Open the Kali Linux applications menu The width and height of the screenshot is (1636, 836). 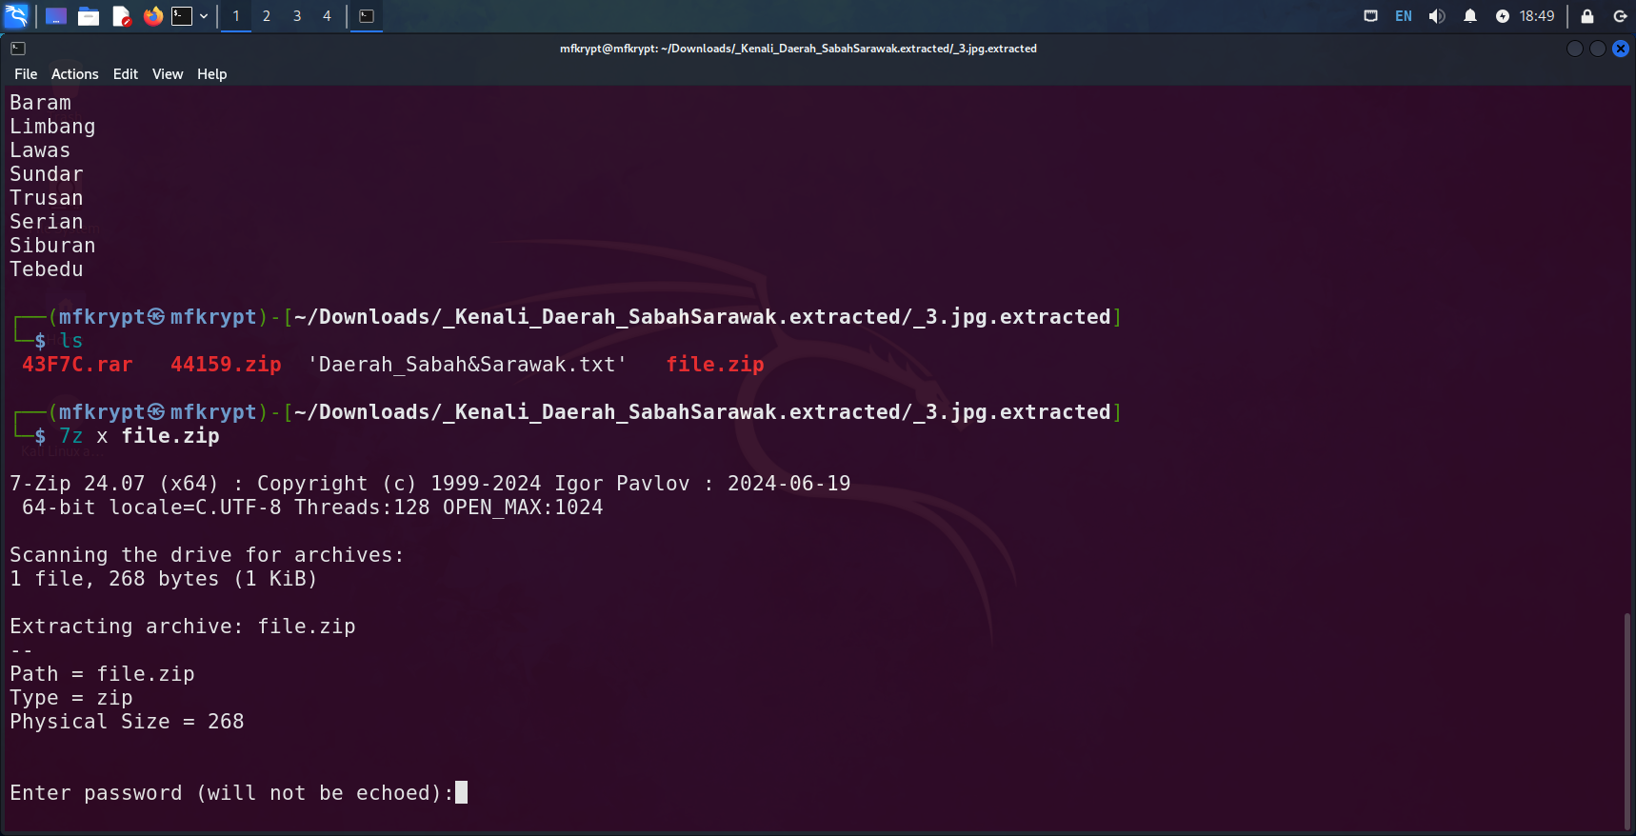(16, 16)
